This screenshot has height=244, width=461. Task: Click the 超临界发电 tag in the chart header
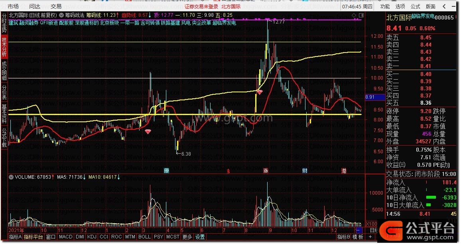click(x=224, y=23)
